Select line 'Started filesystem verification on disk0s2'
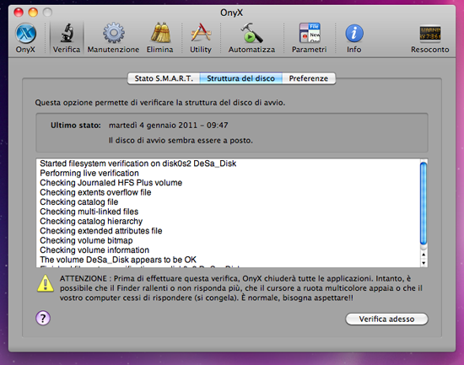Image resolution: width=464 pixels, height=365 pixels. click(138, 164)
